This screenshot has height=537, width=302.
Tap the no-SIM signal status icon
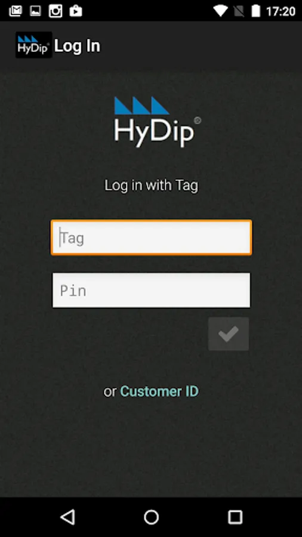[x=238, y=11]
